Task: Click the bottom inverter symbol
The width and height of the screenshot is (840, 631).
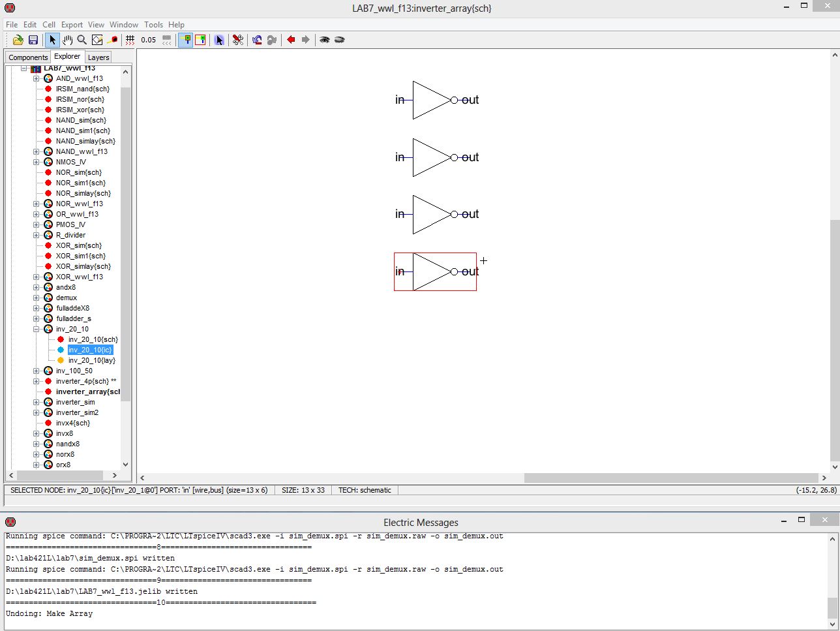Action: pos(432,271)
